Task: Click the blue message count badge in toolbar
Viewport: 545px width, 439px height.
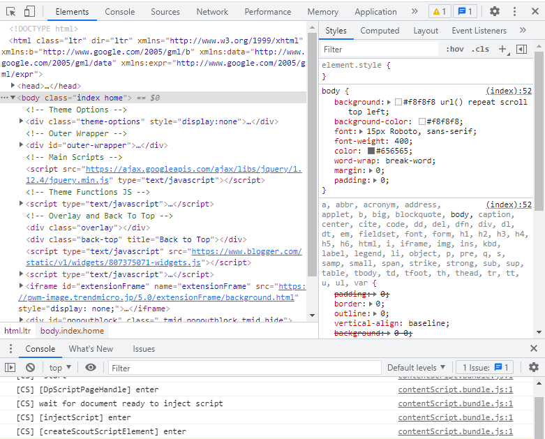Action: point(465,11)
